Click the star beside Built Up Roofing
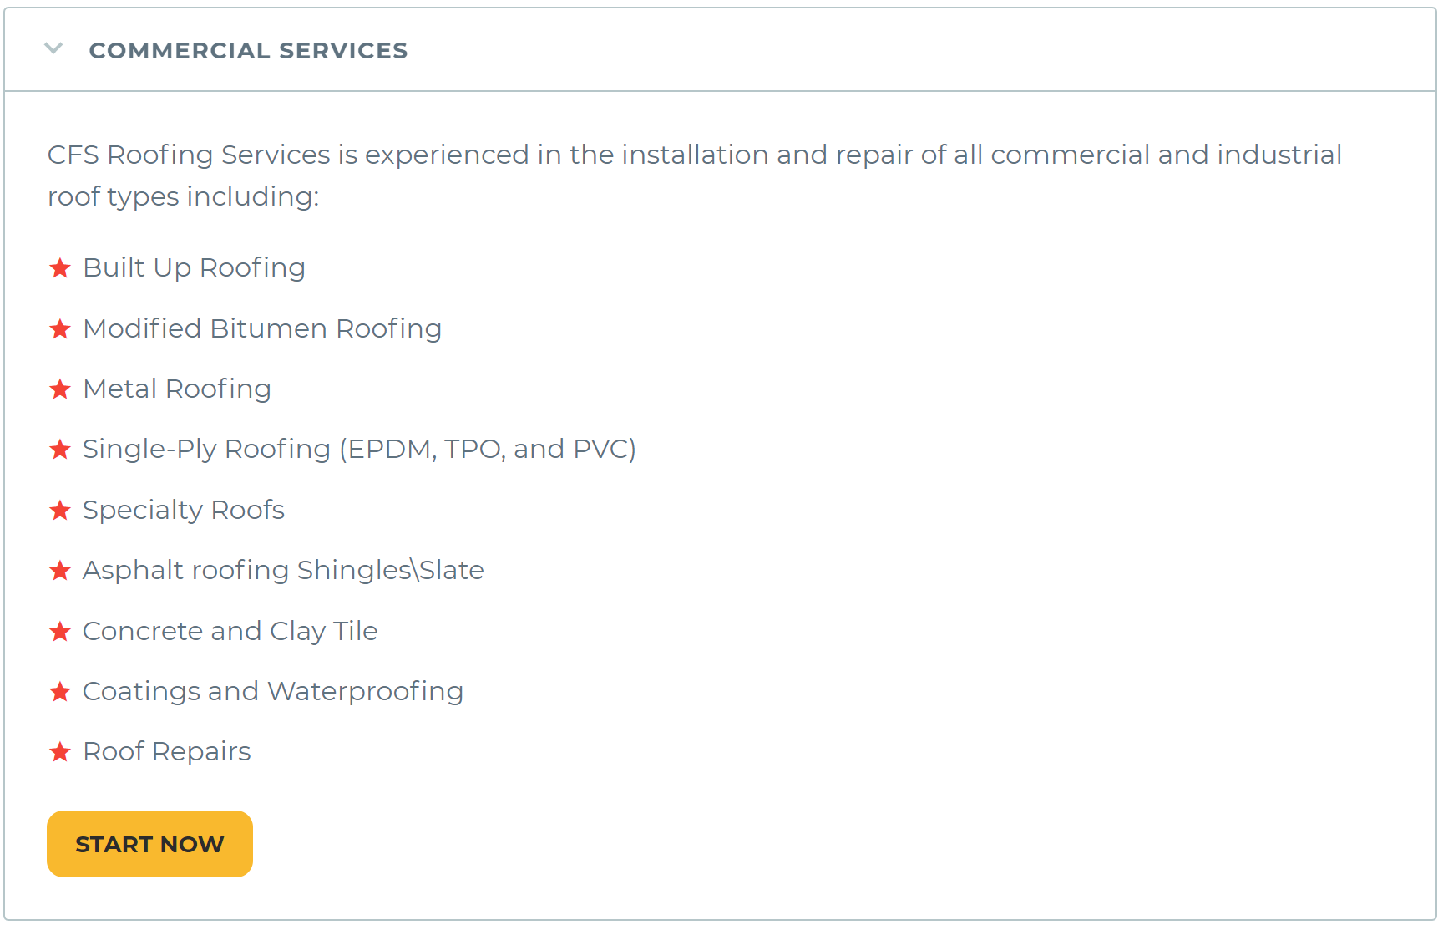The width and height of the screenshot is (1443, 925). (x=60, y=268)
